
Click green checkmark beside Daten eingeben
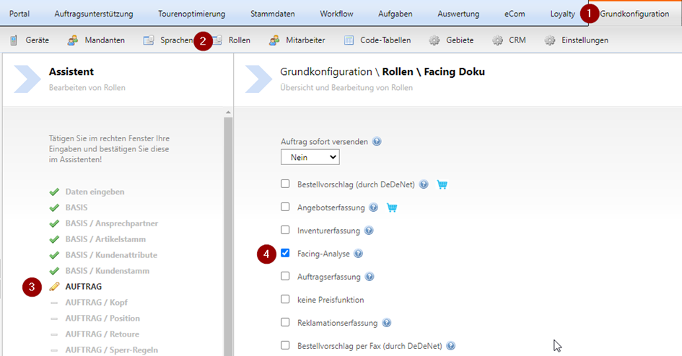point(54,192)
